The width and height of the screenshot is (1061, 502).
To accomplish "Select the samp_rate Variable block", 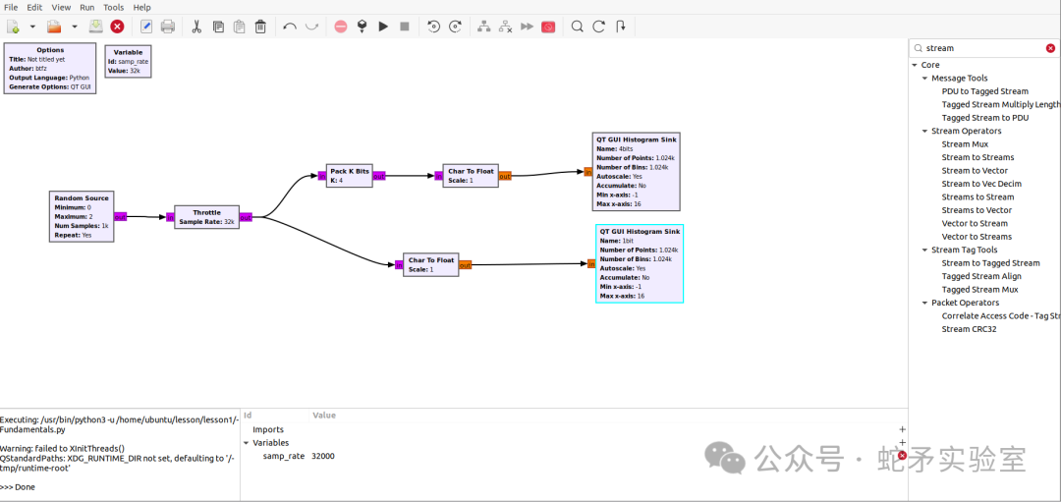I will [128, 61].
